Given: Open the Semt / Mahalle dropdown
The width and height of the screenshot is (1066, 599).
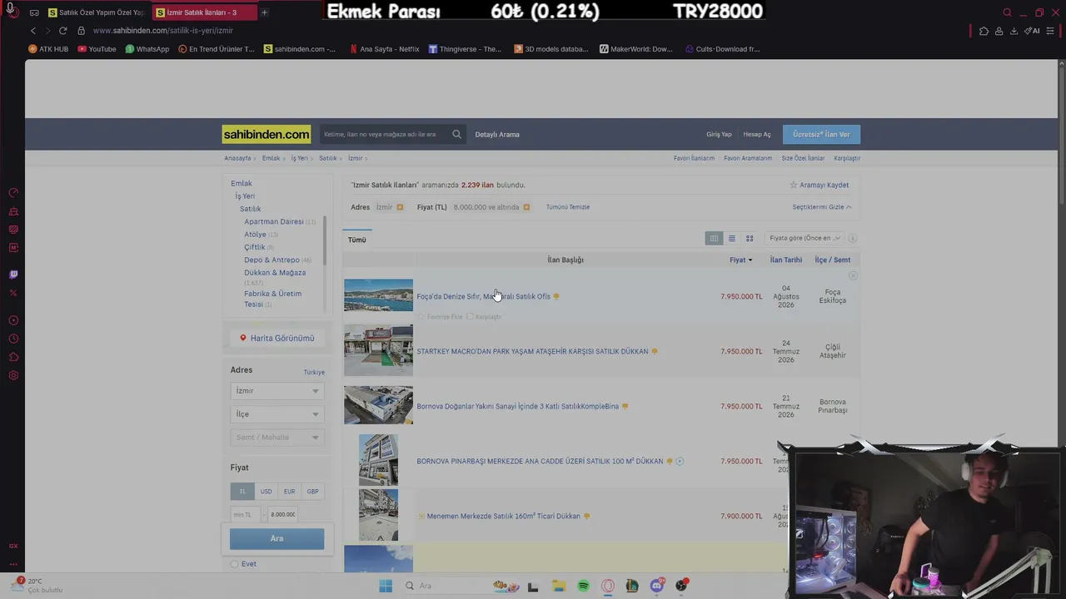Looking at the screenshot, I should (x=277, y=438).
